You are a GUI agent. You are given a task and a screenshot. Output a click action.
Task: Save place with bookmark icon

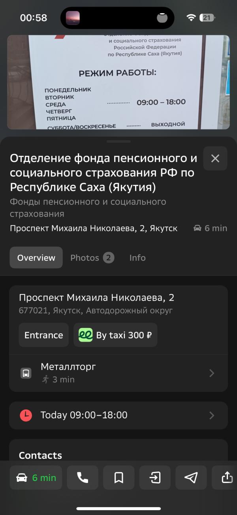click(x=118, y=478)
